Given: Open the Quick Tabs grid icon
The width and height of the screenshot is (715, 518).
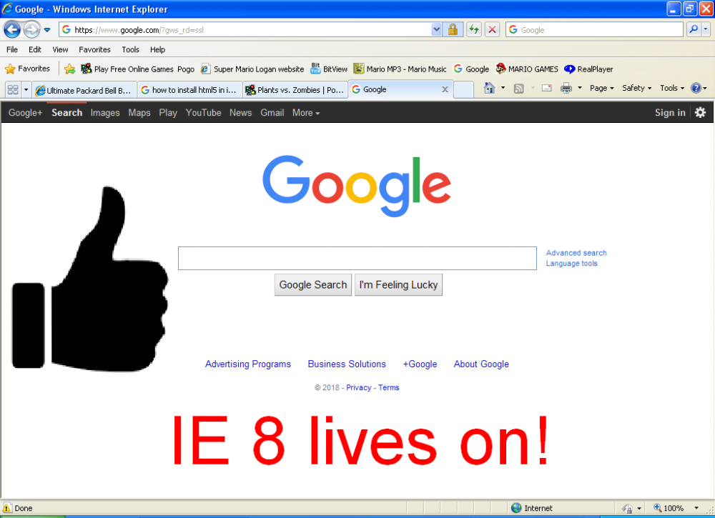Looking at the screenshot, I should 13,89.
